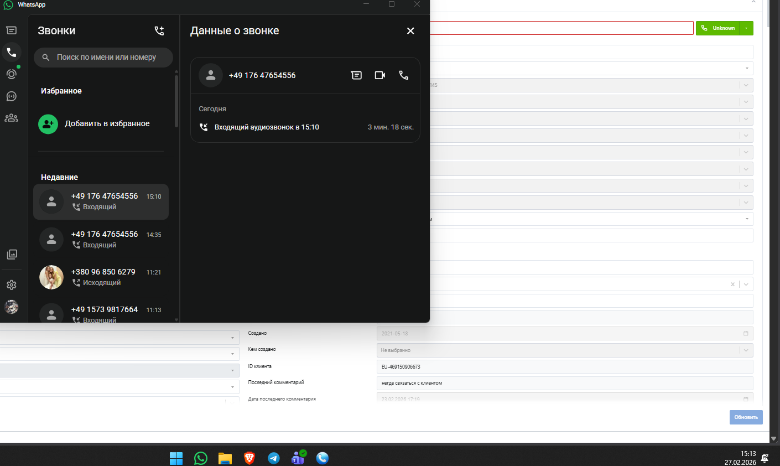Click the Добавить в избранное label

click(107, 123)
